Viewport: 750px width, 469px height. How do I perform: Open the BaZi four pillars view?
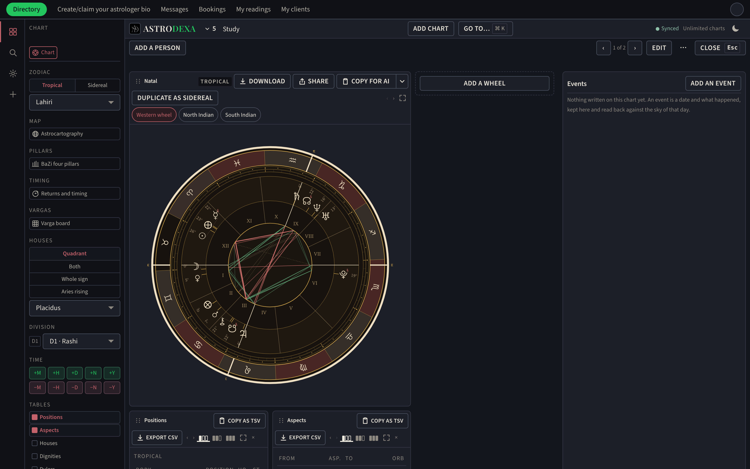click(x=75, y=164)
